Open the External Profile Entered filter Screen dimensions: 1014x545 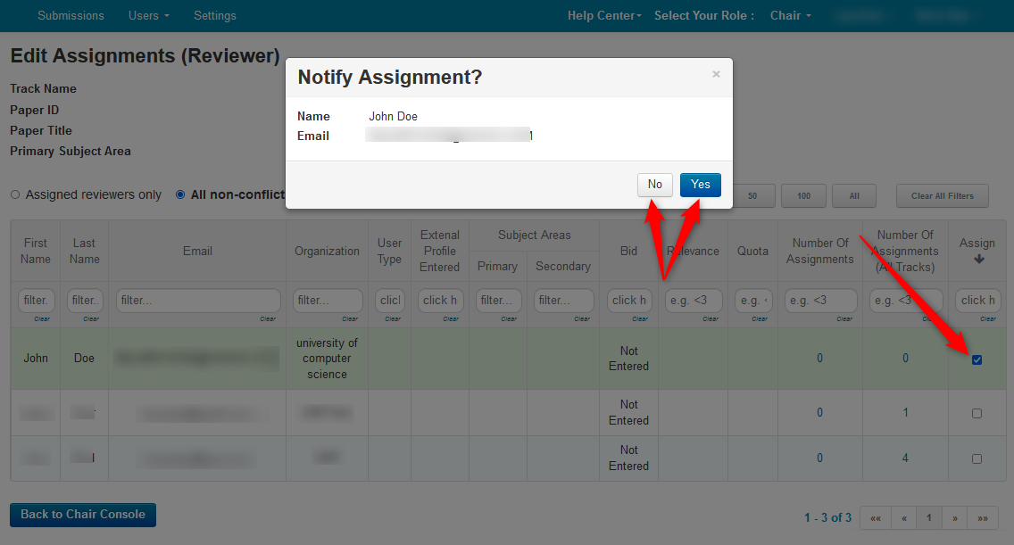click(440, 301)
